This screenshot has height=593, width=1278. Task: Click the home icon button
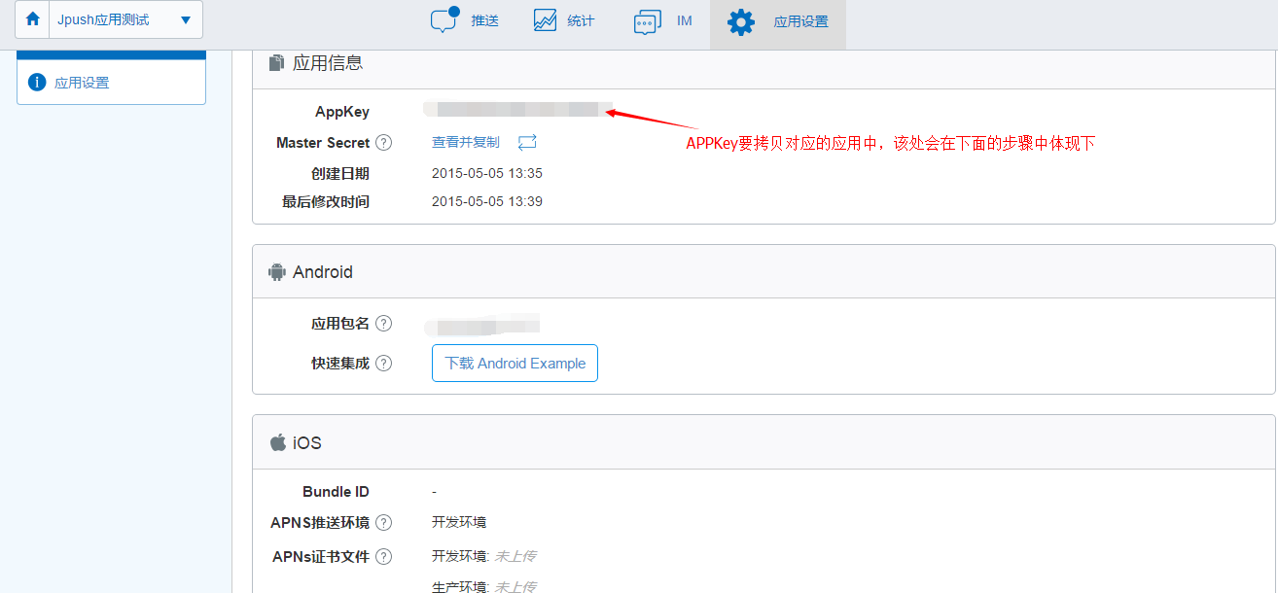point(33,19)
